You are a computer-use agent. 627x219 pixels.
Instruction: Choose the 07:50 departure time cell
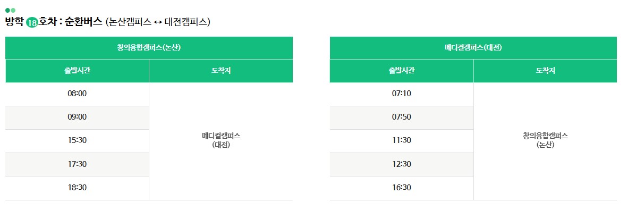tap(401, 117)
